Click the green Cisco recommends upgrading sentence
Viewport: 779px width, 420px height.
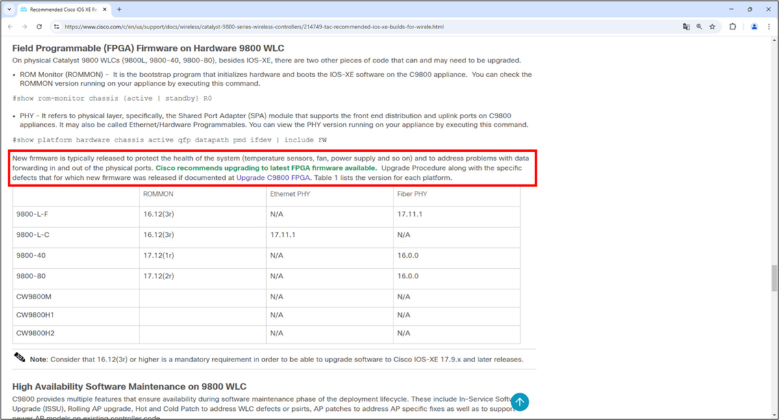point(266,167)
